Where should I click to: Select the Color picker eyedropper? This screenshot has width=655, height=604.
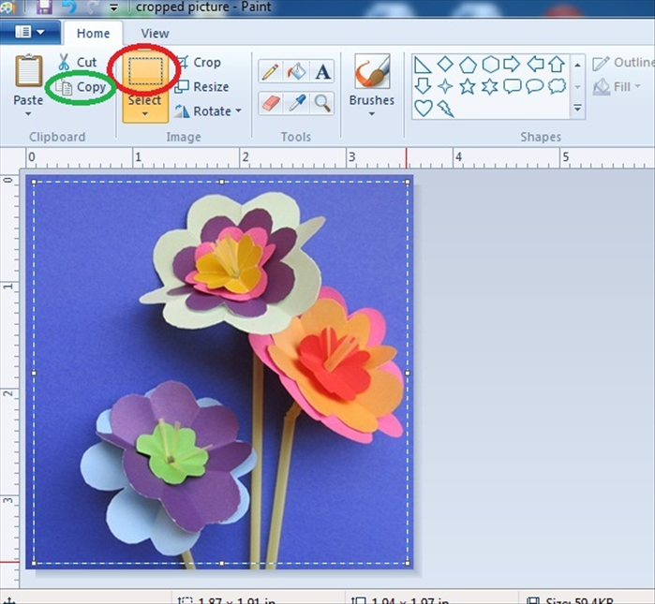[296, 103]
